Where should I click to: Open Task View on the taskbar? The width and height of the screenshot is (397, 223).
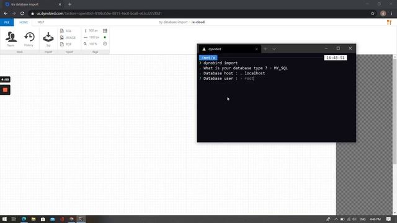tap(14, 219)
